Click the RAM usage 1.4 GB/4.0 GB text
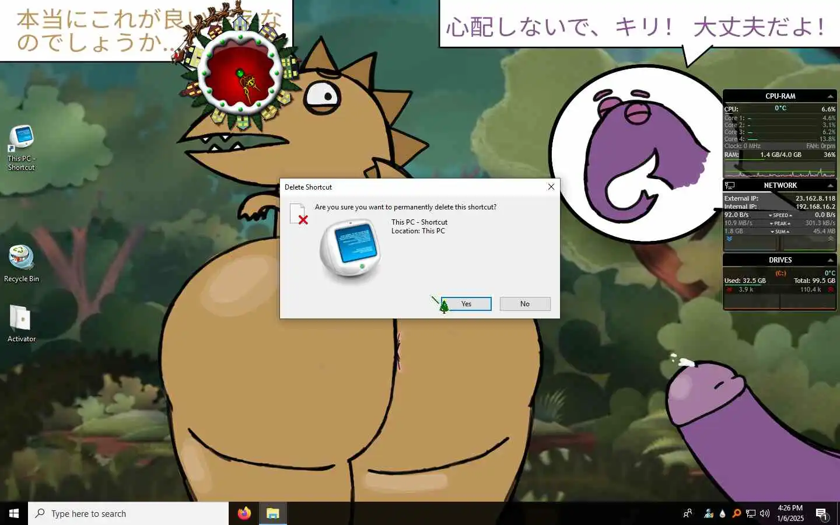The width and height of the screenshot is (840, 525). pyautogui.click(x=780, y=155)
